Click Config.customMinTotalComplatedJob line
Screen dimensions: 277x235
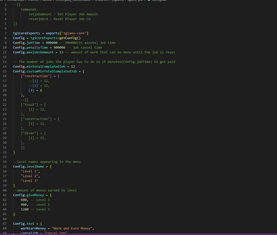(x=48, y=71)
